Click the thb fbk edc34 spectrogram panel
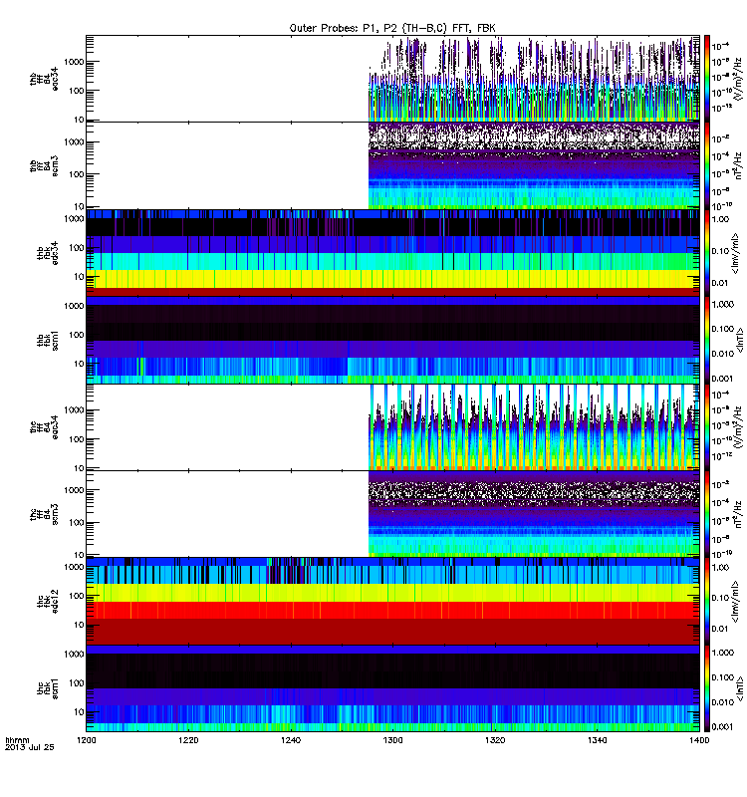 (x=392, y=253)
